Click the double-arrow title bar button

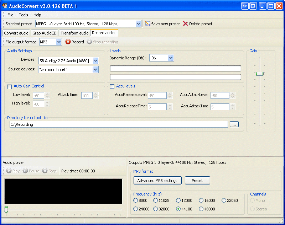tap(245, 6)
